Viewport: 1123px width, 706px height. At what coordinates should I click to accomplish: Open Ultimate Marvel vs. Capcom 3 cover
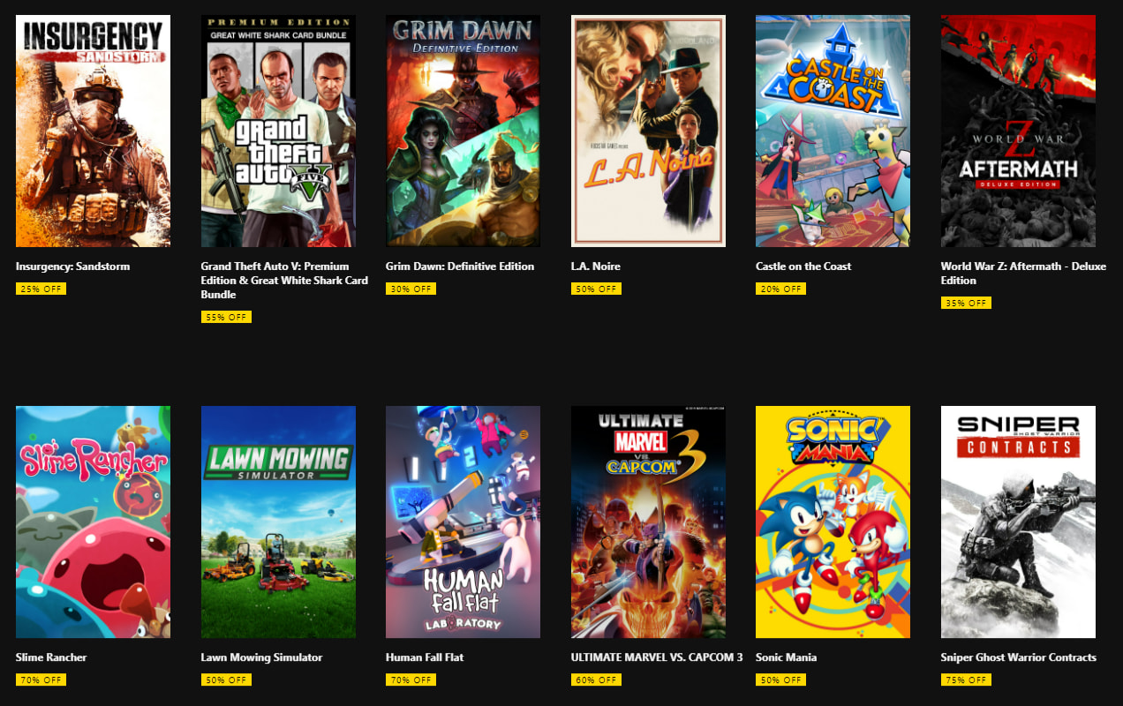(x=648, y=522)
